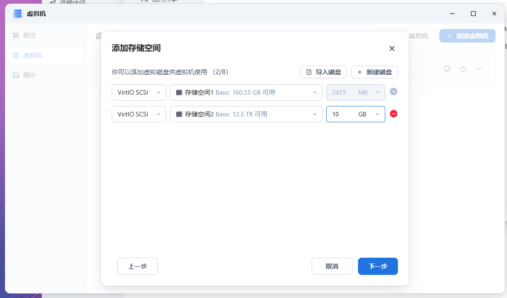Click the 导入磁盘 import disk button
This screenshot has height=298, width=507.
pos(323,72)
